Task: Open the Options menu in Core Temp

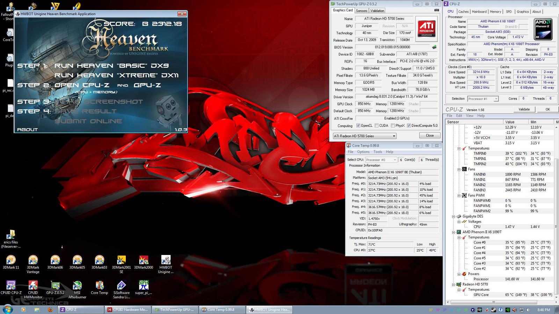Action: [363, 152]
